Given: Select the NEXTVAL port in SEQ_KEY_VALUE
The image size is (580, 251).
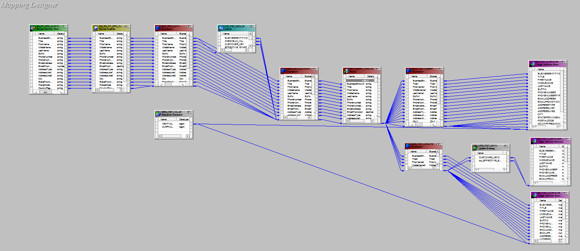Looking at the screenshot, I should 168,124.
